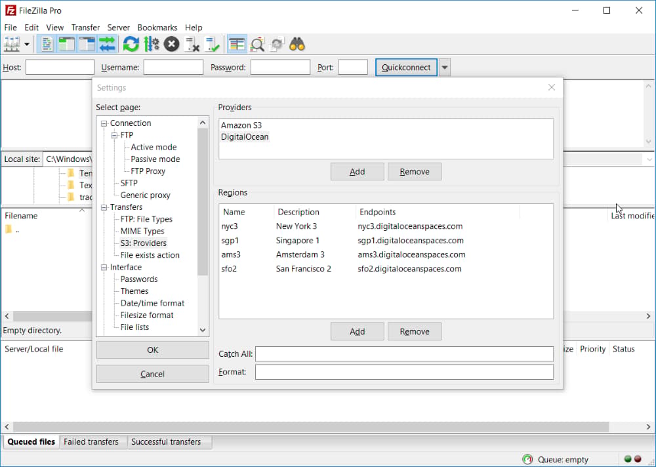Image resolution: width=656 pixels, height=467 pixels.
Task: Toggle the local directory tree icon
Action: [66, 44]
